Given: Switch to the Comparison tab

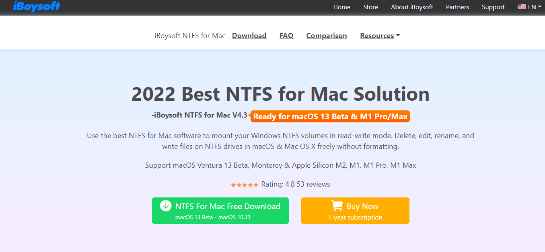Looking at the screenshot, I should (326, 35).
